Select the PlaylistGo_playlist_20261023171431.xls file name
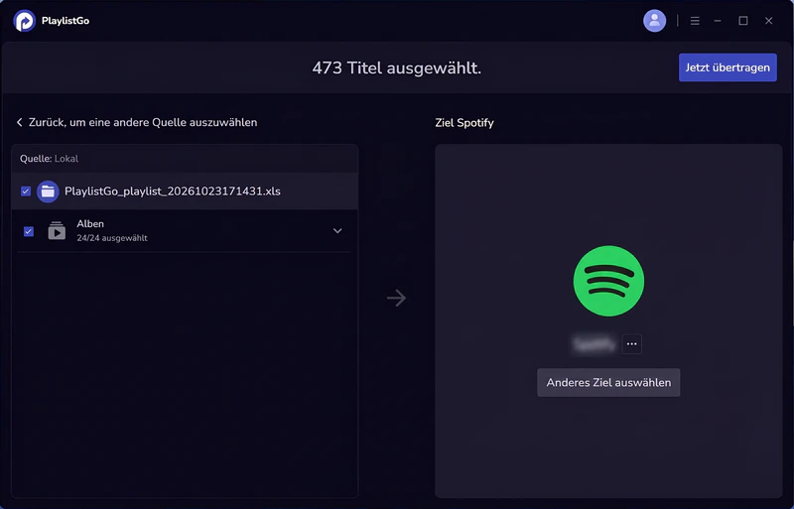The width and height of the screenshot is (794, 509). pos(172,191)
